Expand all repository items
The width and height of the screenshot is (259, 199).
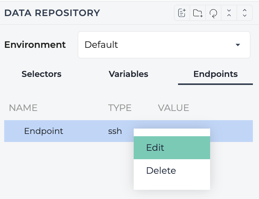click(244, 13)
